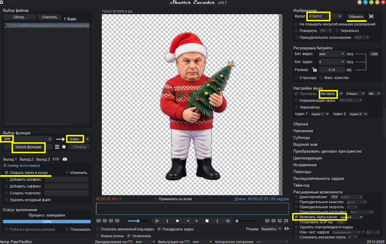Check Удалить исходный файл
Image resolution: width=386 pixels, height=244 pixels.
pos(7,200)
